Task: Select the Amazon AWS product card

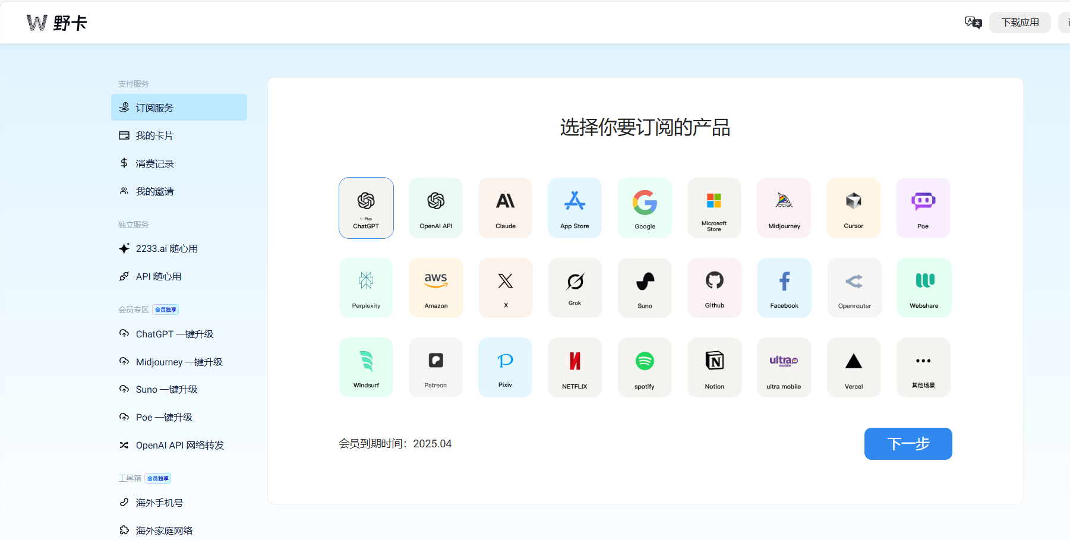Action: [435, 288]
